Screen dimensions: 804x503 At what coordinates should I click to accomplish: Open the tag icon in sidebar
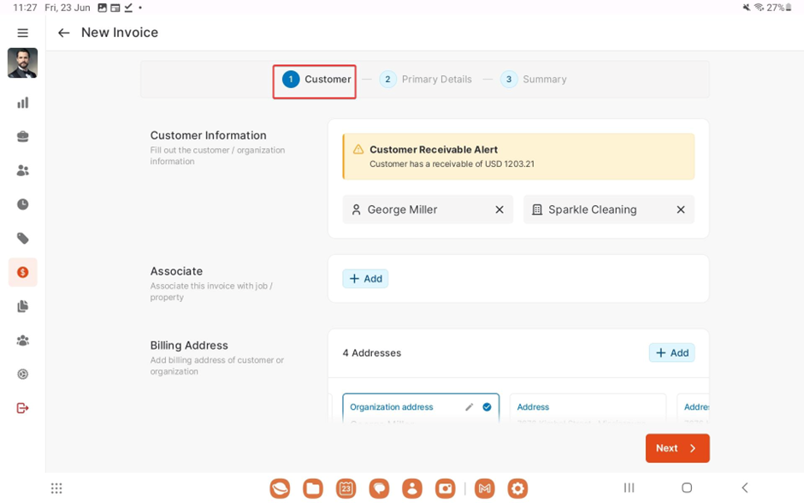(x=23, y=239)
